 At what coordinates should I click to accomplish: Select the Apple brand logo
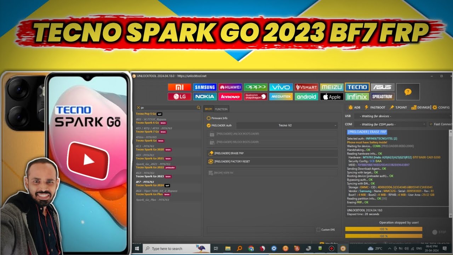(332, 96)
